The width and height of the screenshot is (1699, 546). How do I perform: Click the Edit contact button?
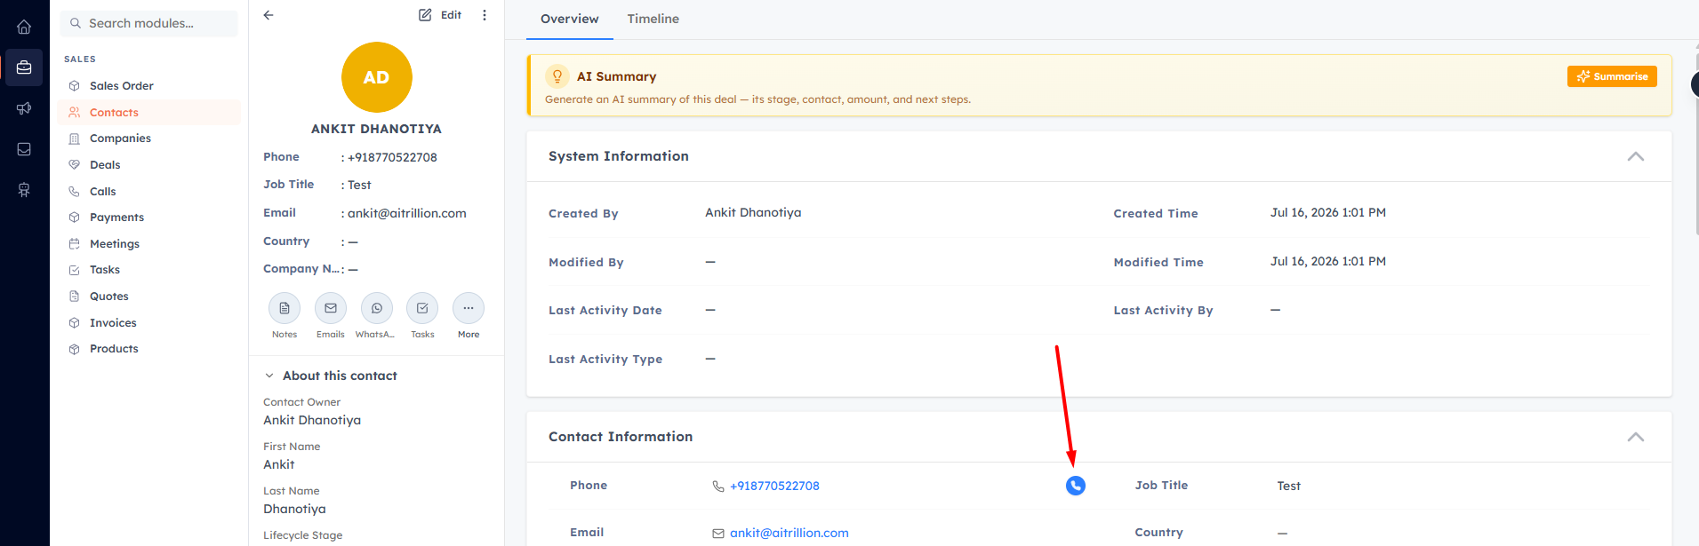pos(440,15)
